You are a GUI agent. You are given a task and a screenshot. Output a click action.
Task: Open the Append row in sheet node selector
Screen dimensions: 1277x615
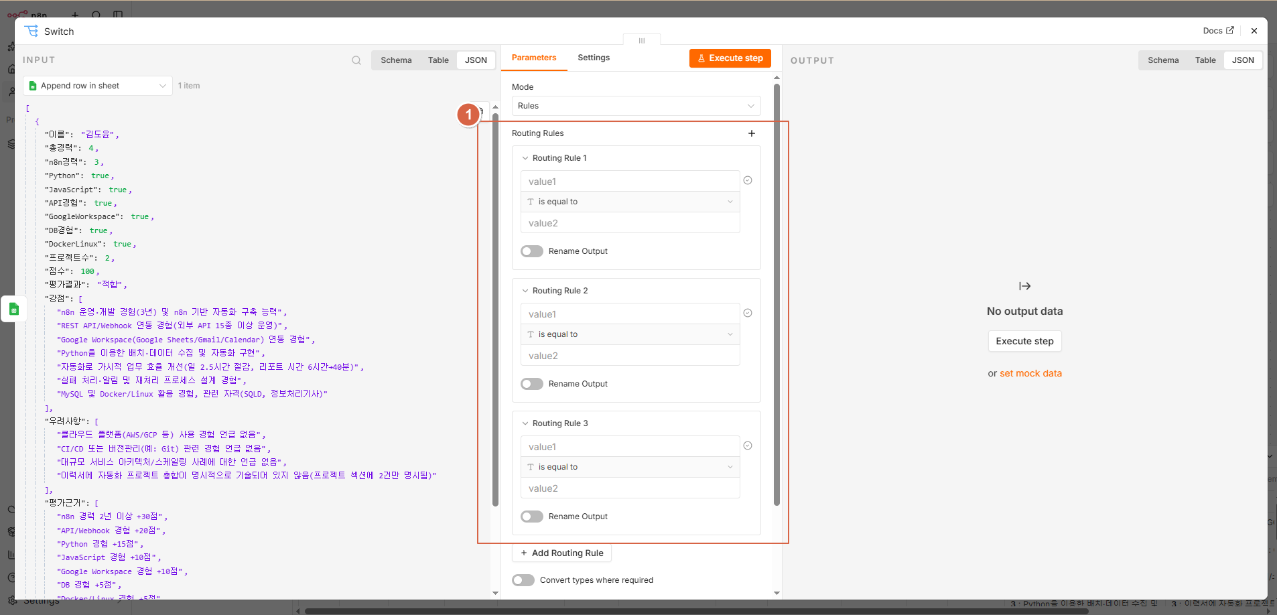coord(98,86)
